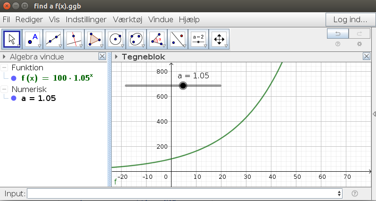Open the Værktøj menu
This screenshot has width=376, height=201.
click(128, 19)
